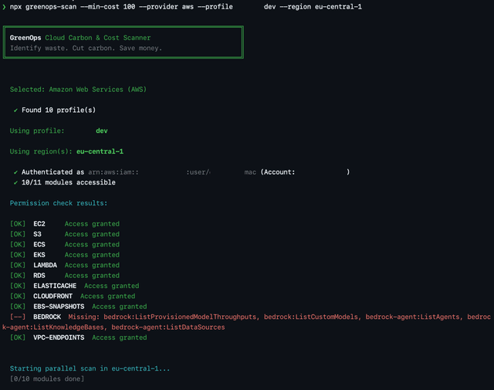Viewport: 494px width, 390px height.
Task: Click the [OK] marker on the S3 row
Action: click(18, 234)
